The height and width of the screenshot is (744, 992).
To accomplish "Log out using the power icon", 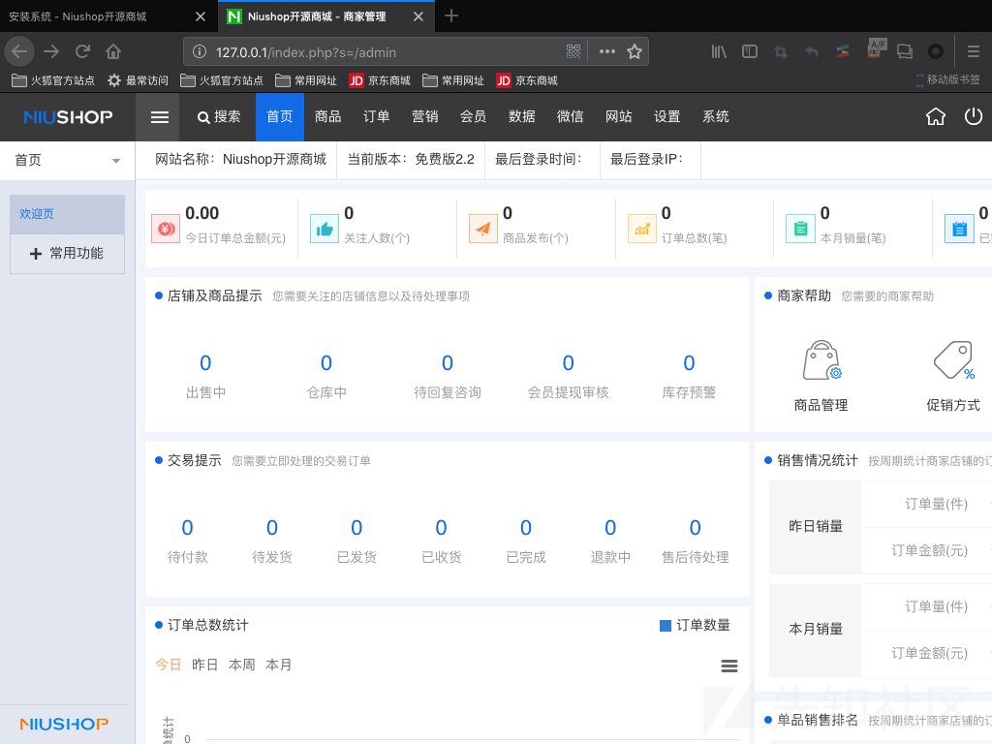I will [x=973, y=116].
